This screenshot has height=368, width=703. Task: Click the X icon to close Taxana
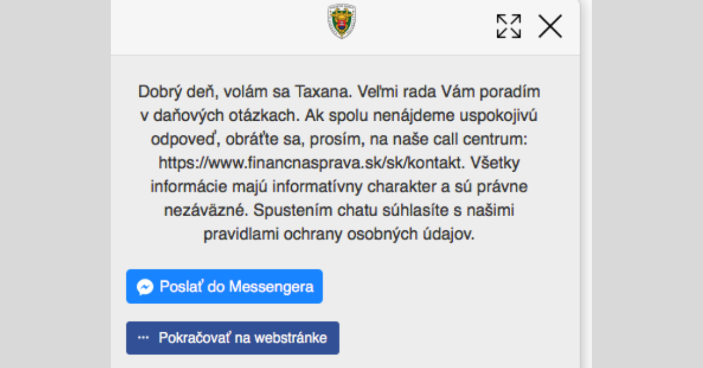549,26
